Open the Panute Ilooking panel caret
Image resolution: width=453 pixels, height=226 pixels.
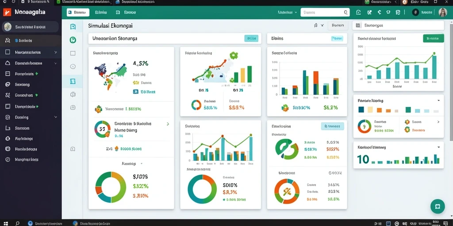click(x=438, y=101)
